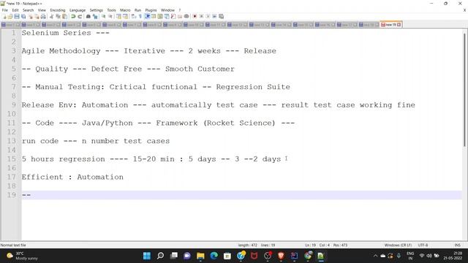Open the Edit menu

click(x=15, y=10)
